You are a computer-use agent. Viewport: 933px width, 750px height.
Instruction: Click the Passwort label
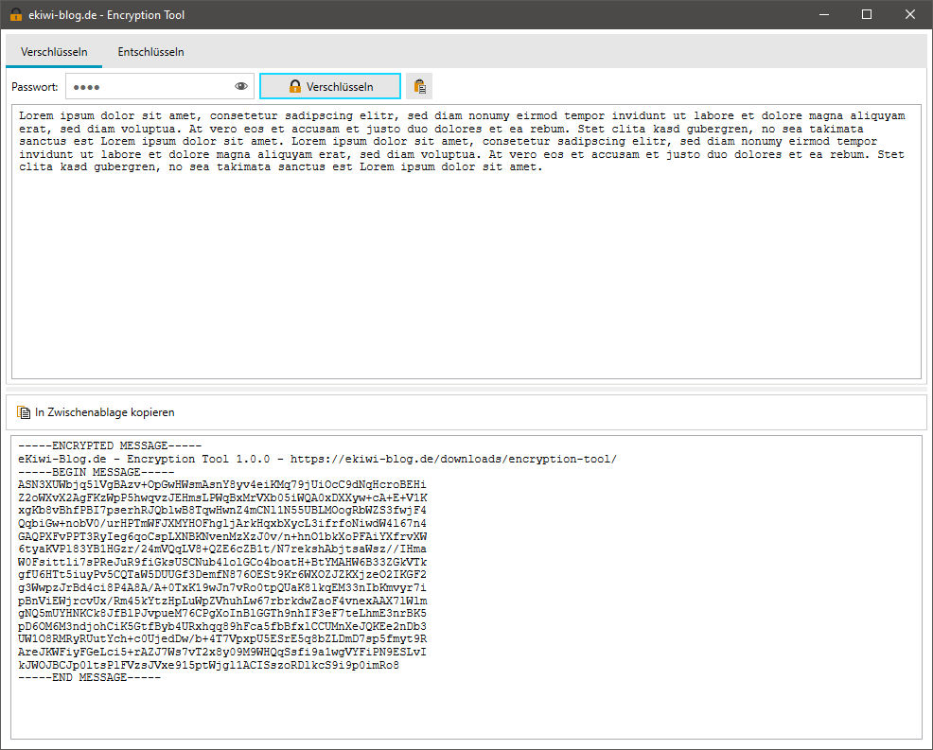[x=35, y=85]
